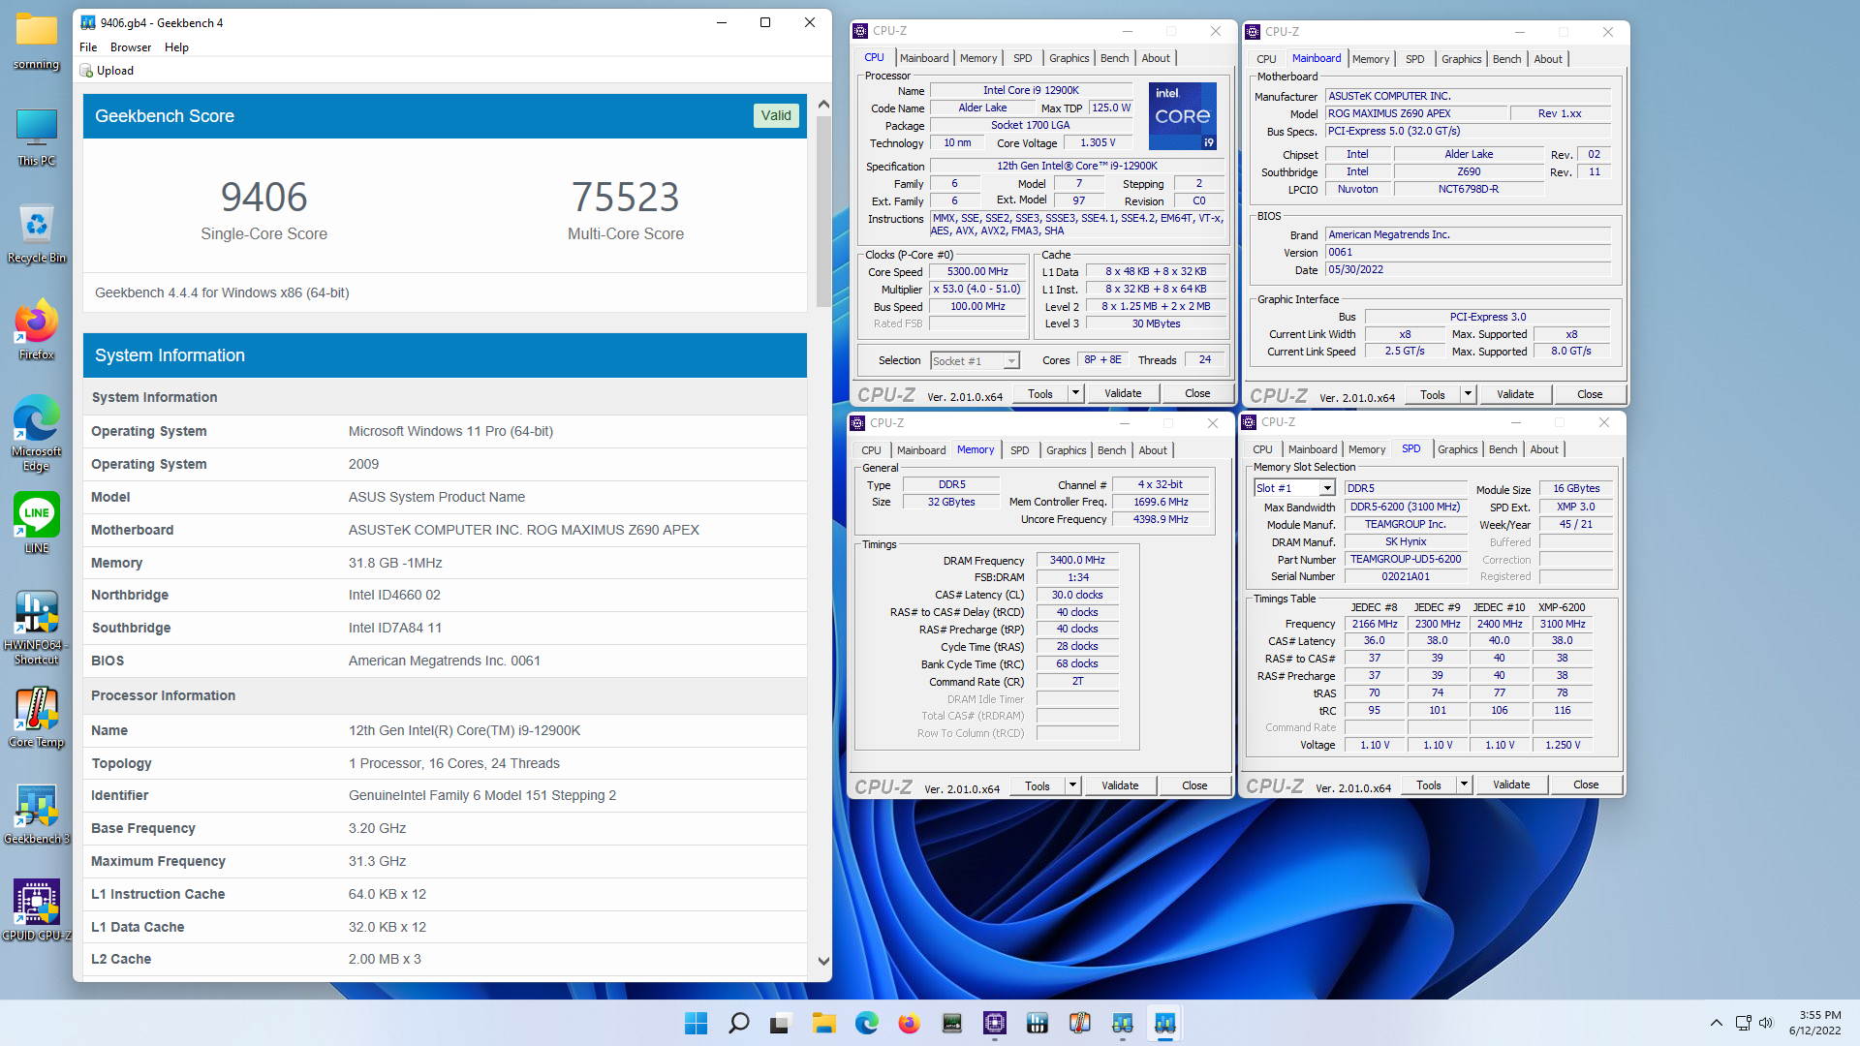Open the File menu in Geekbench
This screenshot has height=1046, width=1860.
click(88, 47)
